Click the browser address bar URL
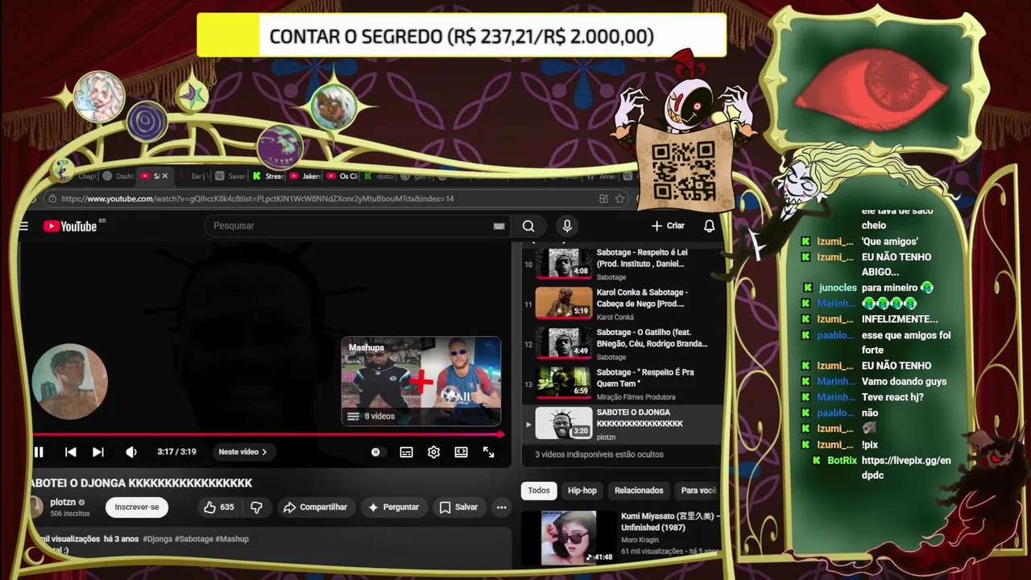Image resolution: width=1031 pixels, height=580 pixels. coord(258,199)
